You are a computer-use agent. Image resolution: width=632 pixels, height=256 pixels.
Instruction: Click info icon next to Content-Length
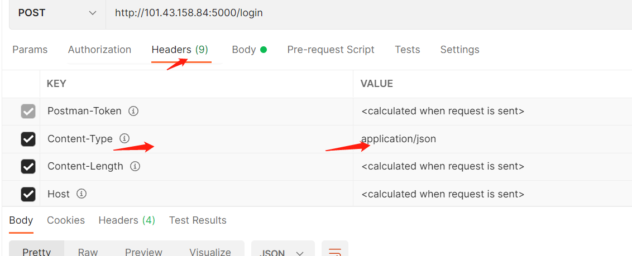click(x=135, y=166)
